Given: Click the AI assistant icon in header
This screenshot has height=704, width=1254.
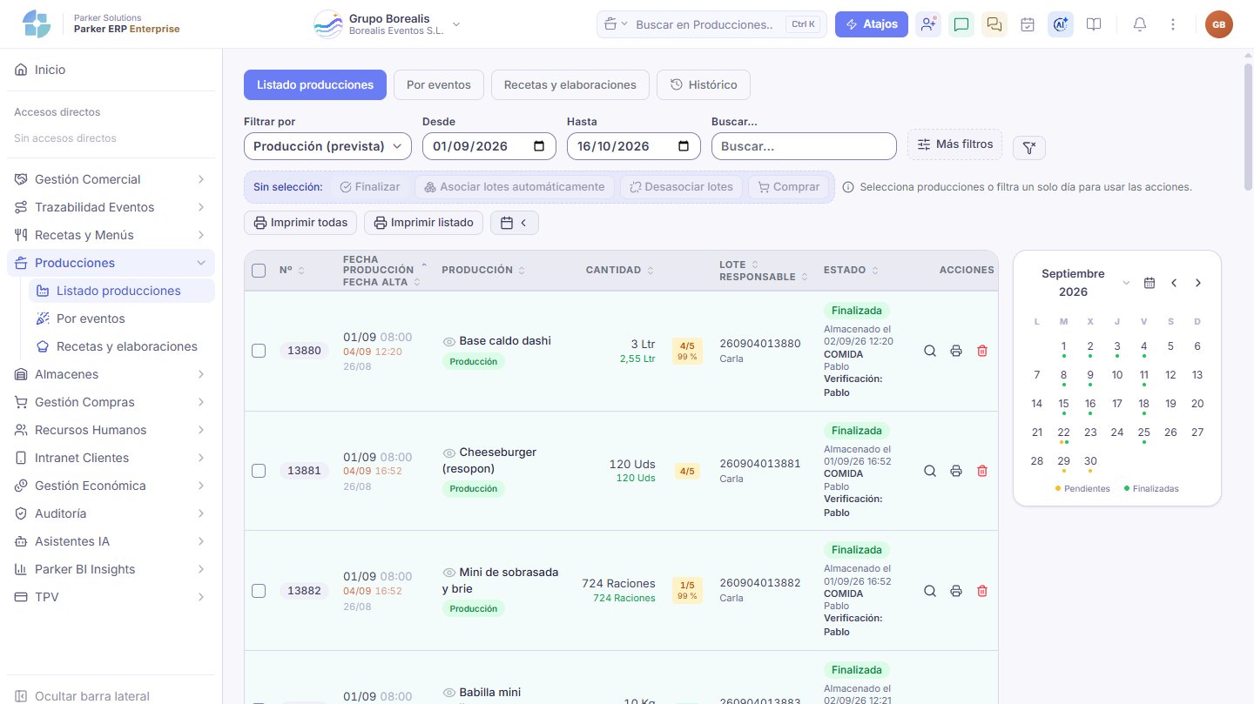Looking at the screenshot, I should [1061, 24].
